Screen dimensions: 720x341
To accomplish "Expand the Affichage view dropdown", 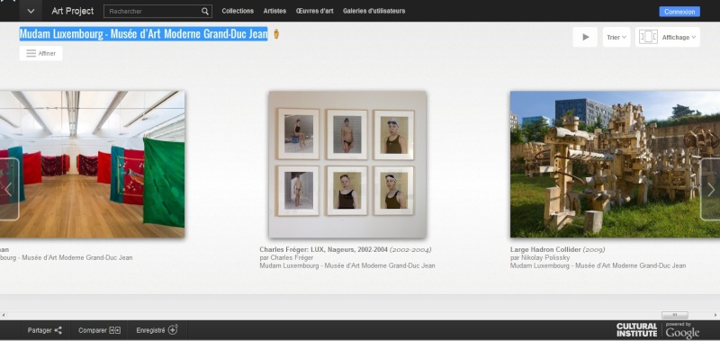I will [668, 37].
